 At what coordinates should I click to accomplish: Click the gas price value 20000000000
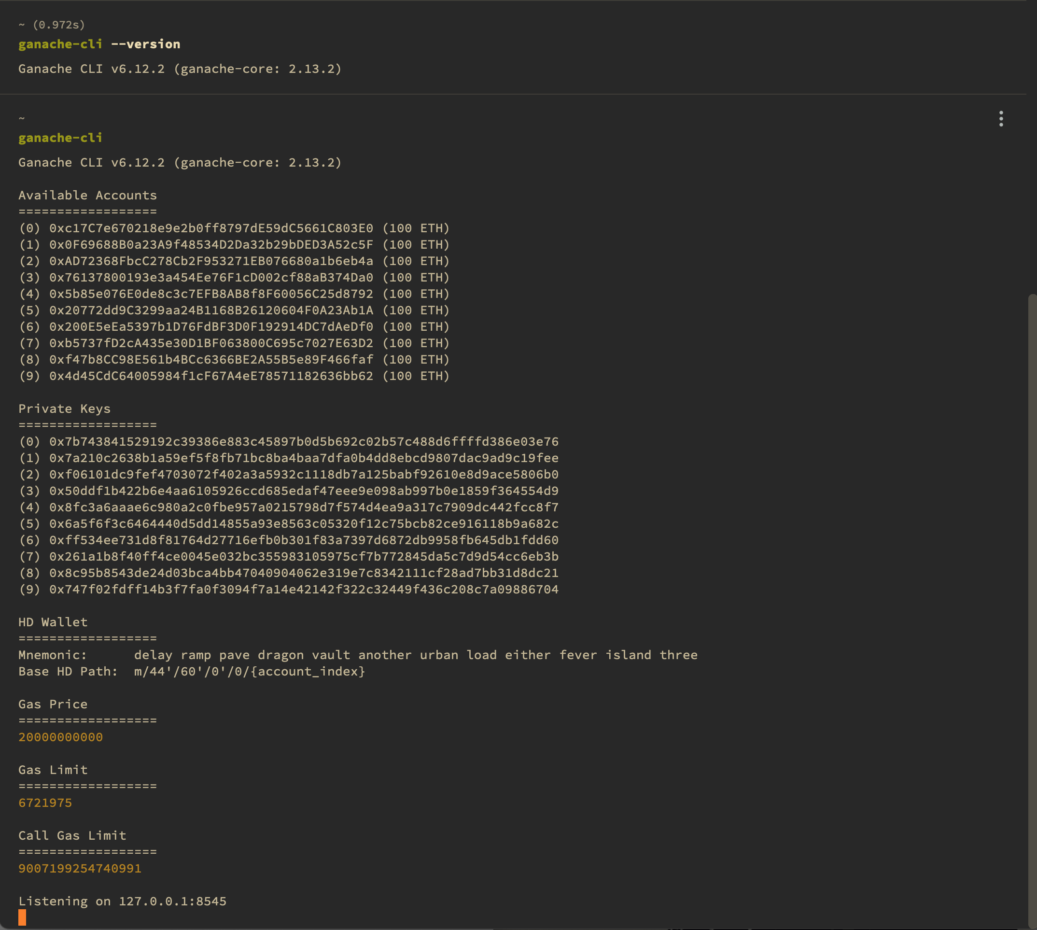(61, 737)
